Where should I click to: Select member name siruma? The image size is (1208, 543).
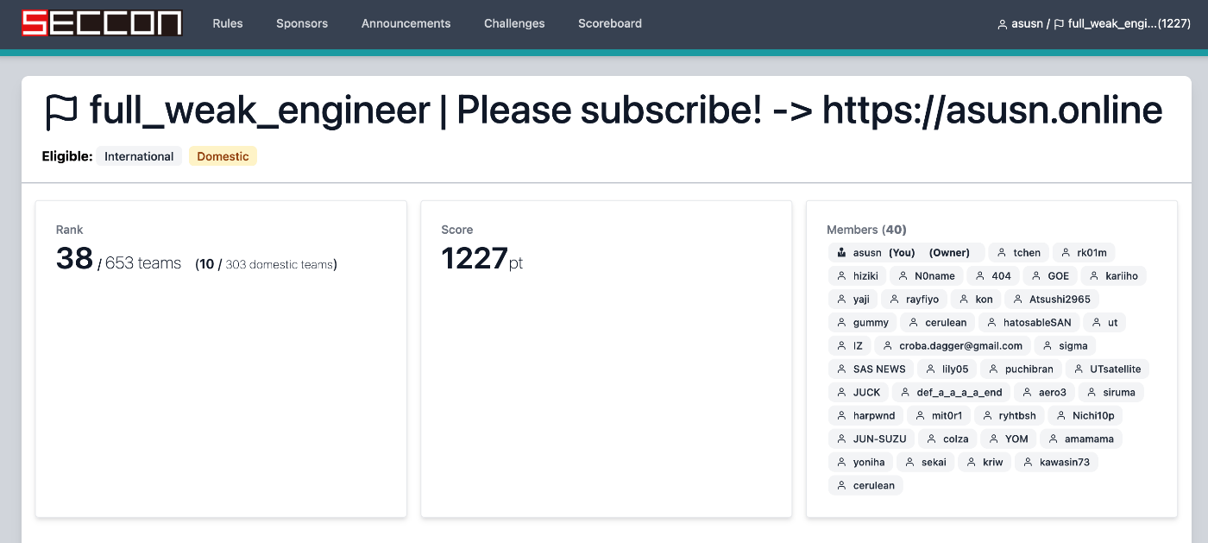[x=1119, y=393]
